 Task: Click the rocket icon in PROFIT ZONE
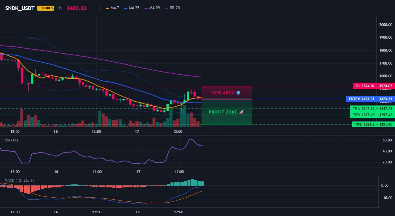click(x=241, y=112)
